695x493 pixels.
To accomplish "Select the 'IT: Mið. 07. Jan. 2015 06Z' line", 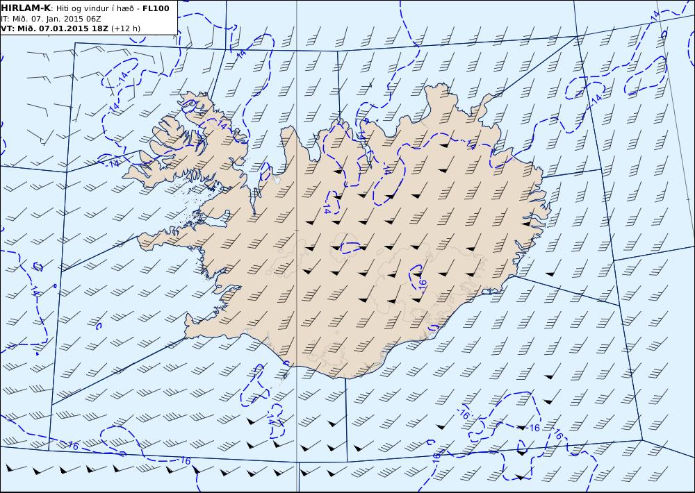I will (51, 19).
